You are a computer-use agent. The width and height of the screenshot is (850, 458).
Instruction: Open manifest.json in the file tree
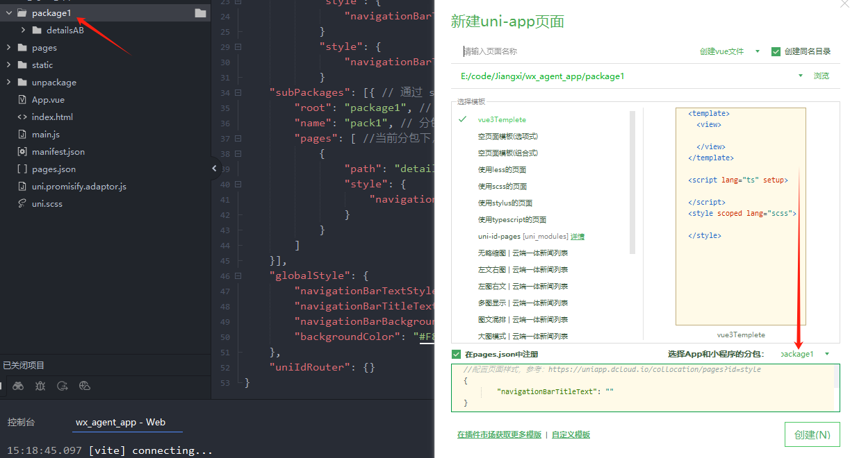point(58,152)
